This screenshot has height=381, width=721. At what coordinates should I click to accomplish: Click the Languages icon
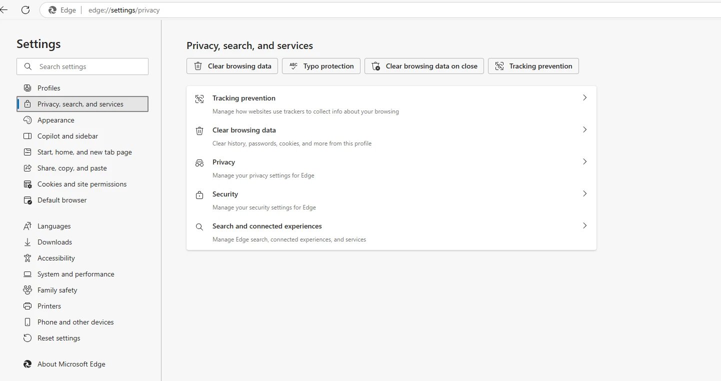coord(27,226)
